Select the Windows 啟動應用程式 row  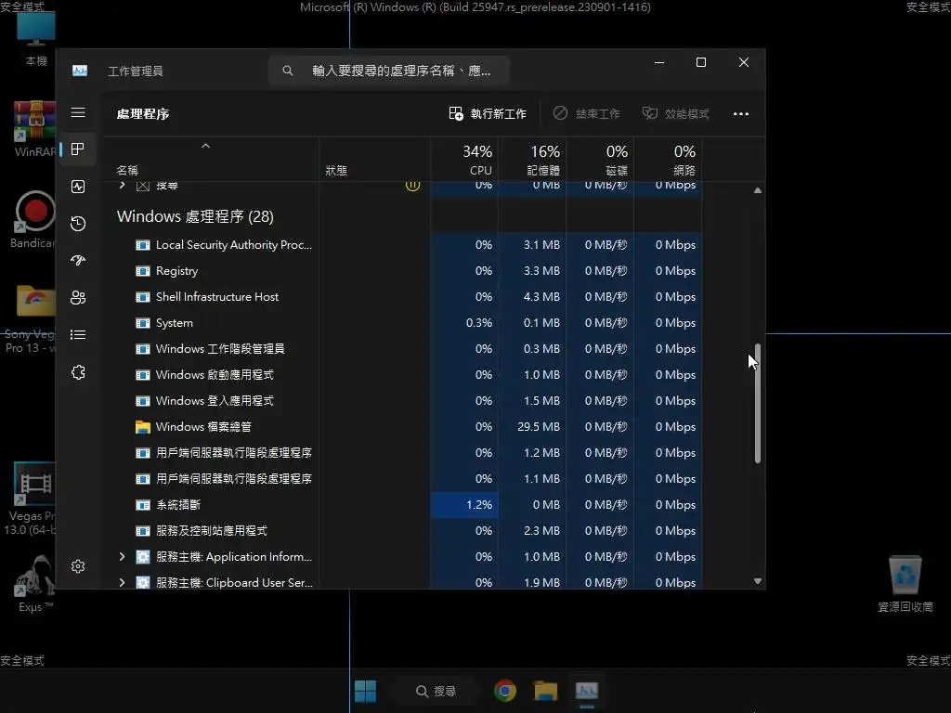[x=403, y=375]
